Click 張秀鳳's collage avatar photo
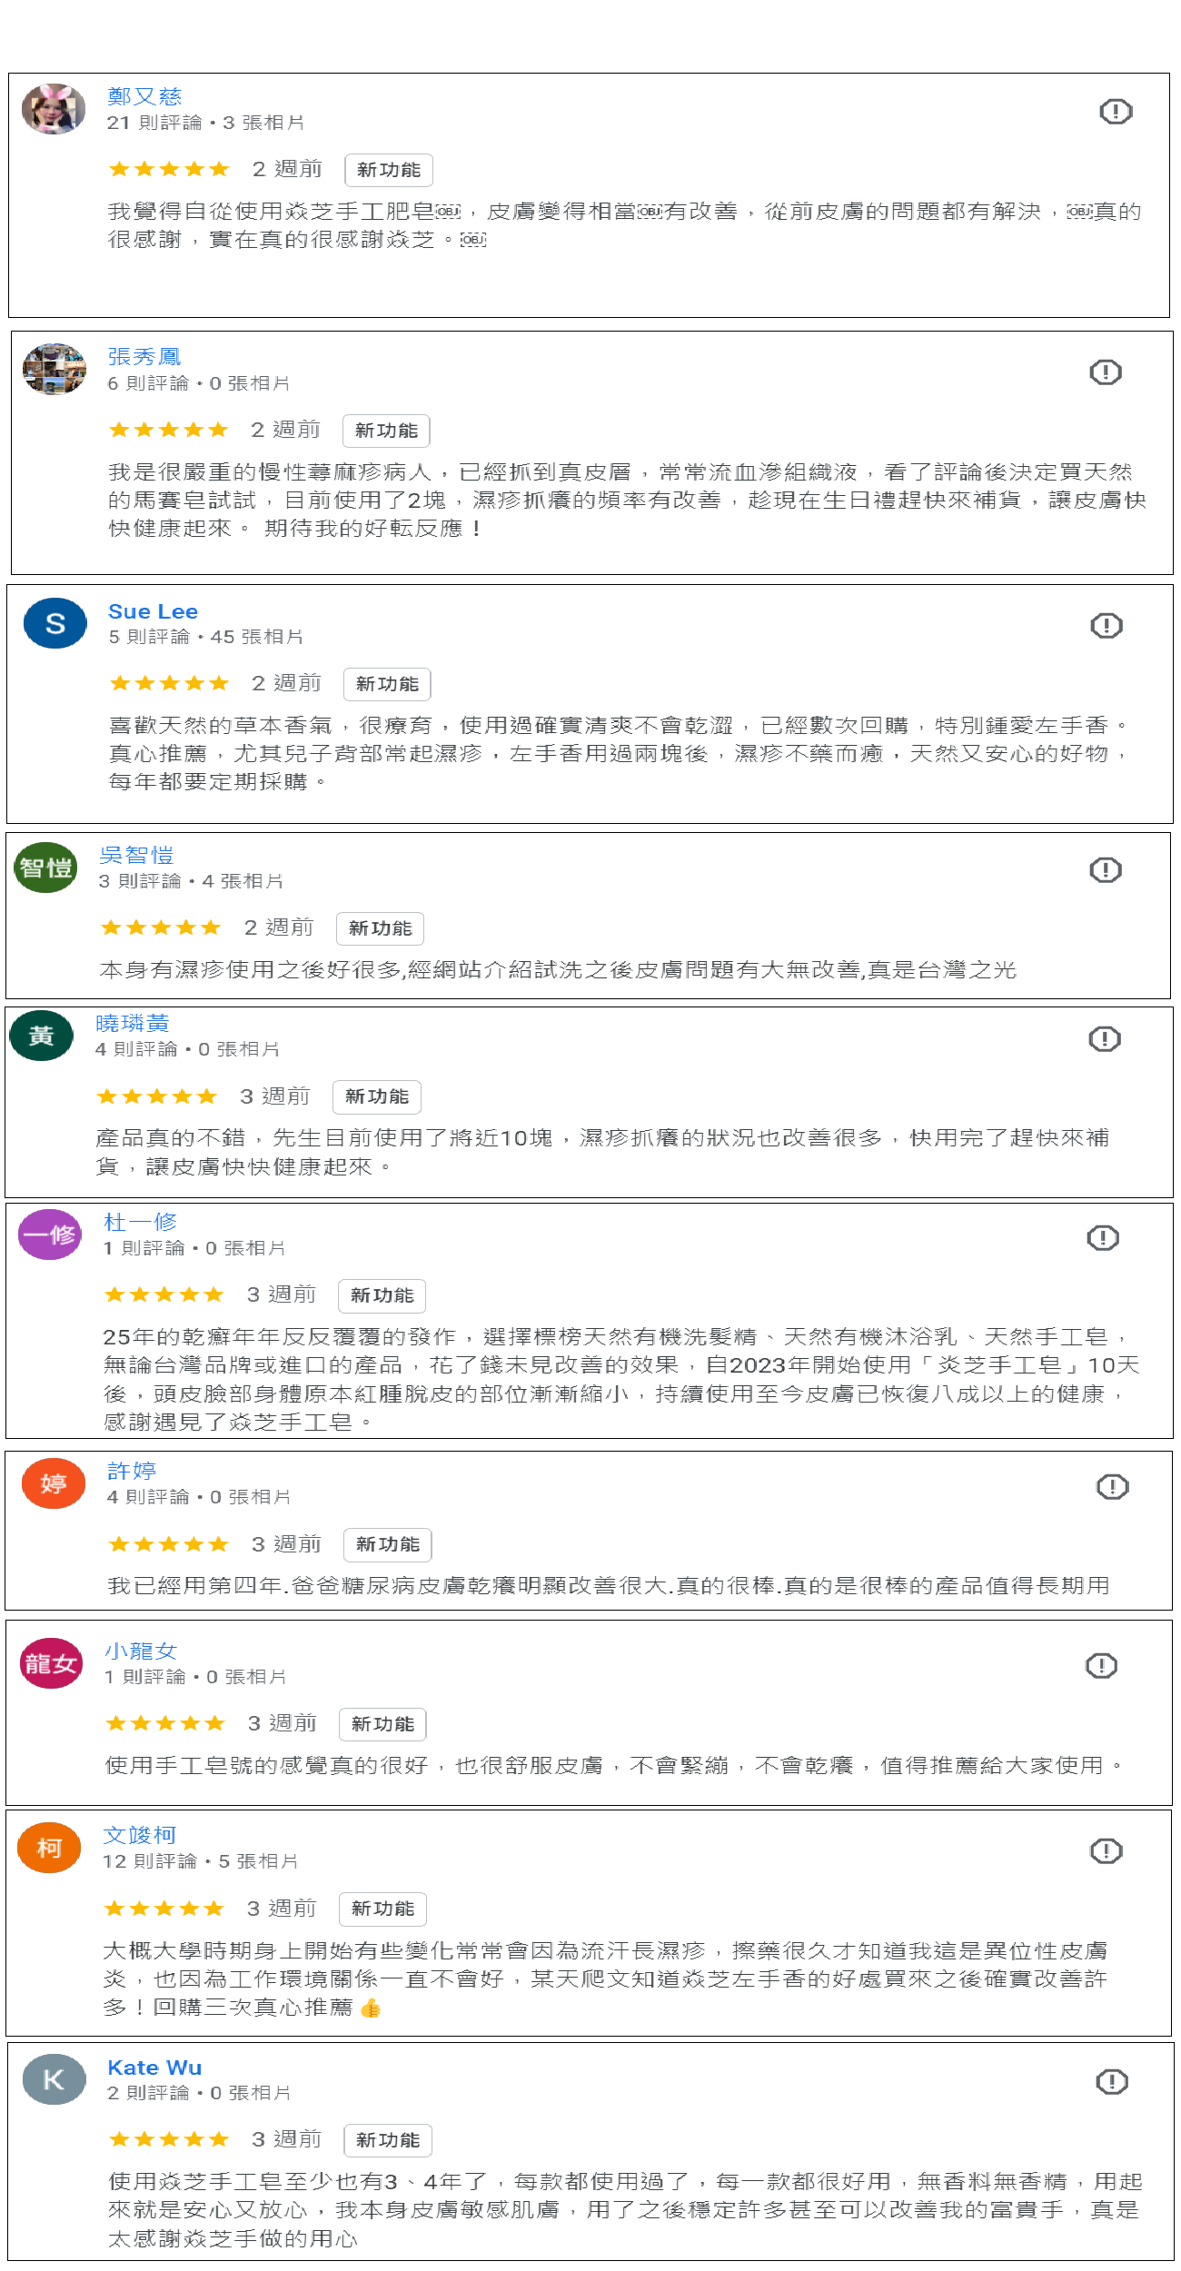 [x=55, y=369]
